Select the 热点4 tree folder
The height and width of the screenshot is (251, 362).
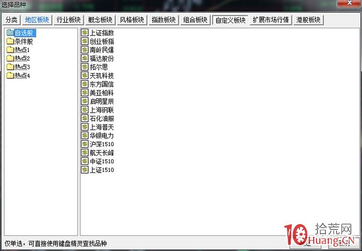[x=22, y=76]
